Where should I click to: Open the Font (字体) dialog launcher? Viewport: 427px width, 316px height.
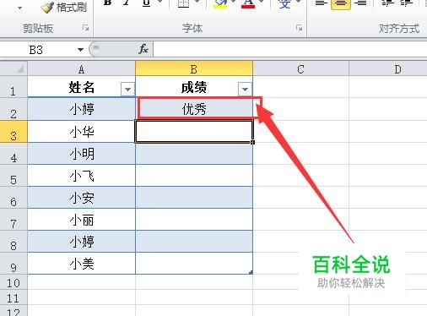300,28
